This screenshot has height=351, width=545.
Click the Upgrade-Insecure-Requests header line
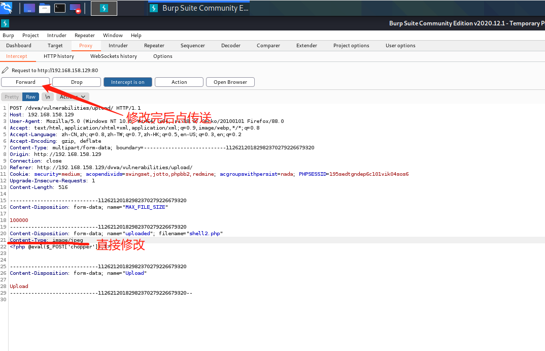[x=52, y=180]
